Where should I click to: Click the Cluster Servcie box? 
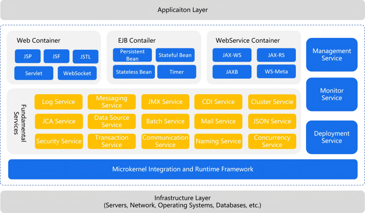272,102
